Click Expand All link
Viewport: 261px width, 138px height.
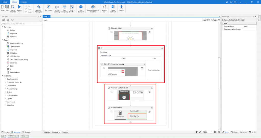206,20
